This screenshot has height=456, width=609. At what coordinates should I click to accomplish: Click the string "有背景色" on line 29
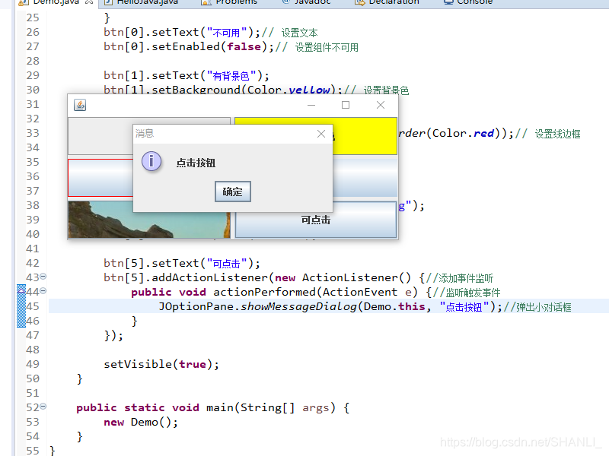coord(231,75)
